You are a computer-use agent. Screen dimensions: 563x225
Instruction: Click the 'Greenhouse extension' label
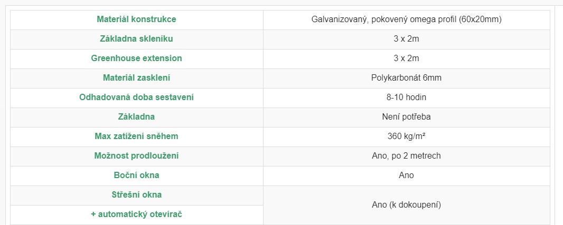coord(136,58)
